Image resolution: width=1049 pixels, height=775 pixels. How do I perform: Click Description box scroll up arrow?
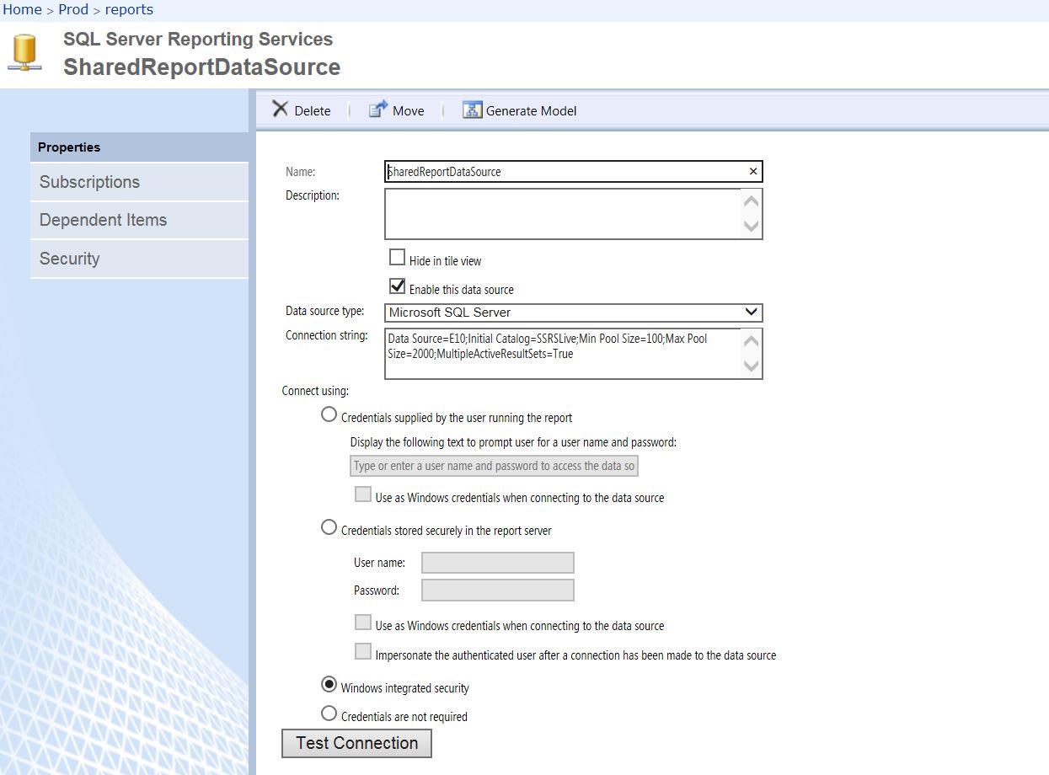752,201
